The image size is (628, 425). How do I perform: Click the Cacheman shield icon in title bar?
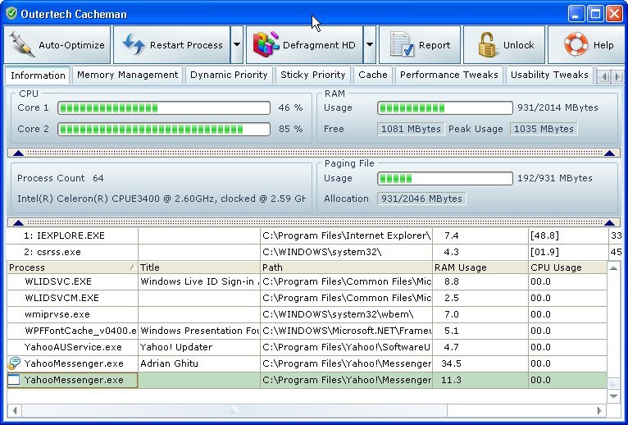click(11, 13)
